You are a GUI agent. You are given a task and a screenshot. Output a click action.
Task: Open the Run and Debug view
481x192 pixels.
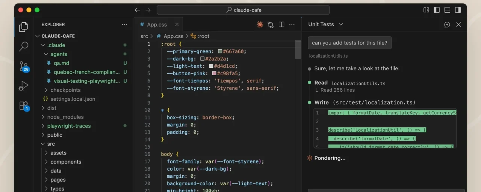point(24,86)
